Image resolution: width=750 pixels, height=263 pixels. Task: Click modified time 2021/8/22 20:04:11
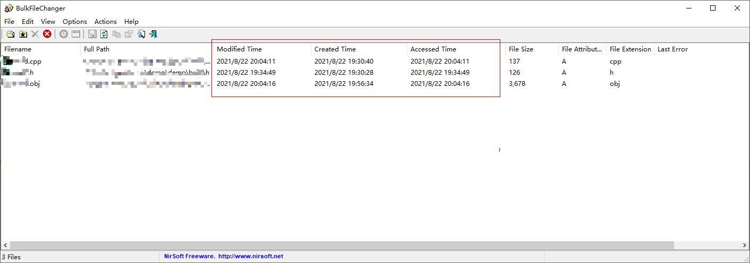[x=246, y=62]
